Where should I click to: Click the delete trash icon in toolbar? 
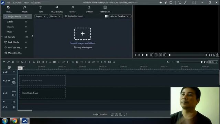tap(18, 62)
